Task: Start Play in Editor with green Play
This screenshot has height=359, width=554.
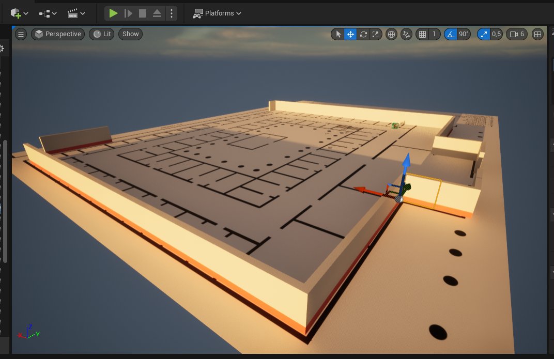Action: (113, 13)
